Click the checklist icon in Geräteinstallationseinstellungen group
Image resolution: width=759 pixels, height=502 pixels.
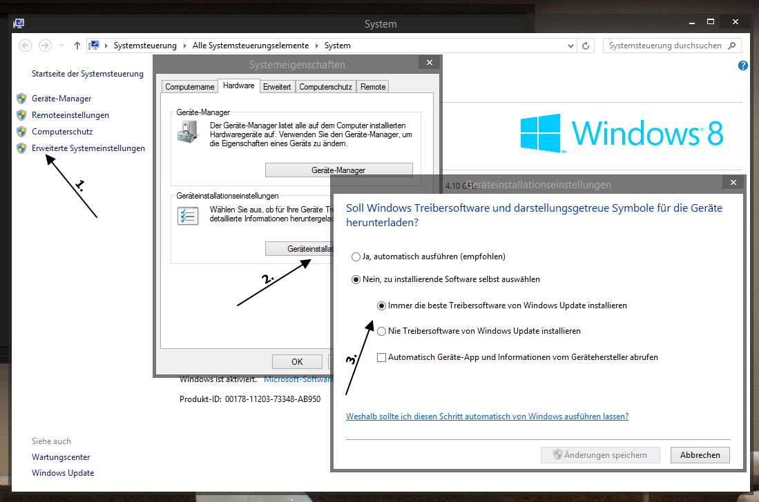[188, 216]
